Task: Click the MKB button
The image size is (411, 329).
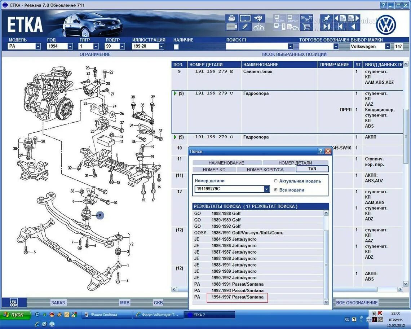Action: point(125,303)
